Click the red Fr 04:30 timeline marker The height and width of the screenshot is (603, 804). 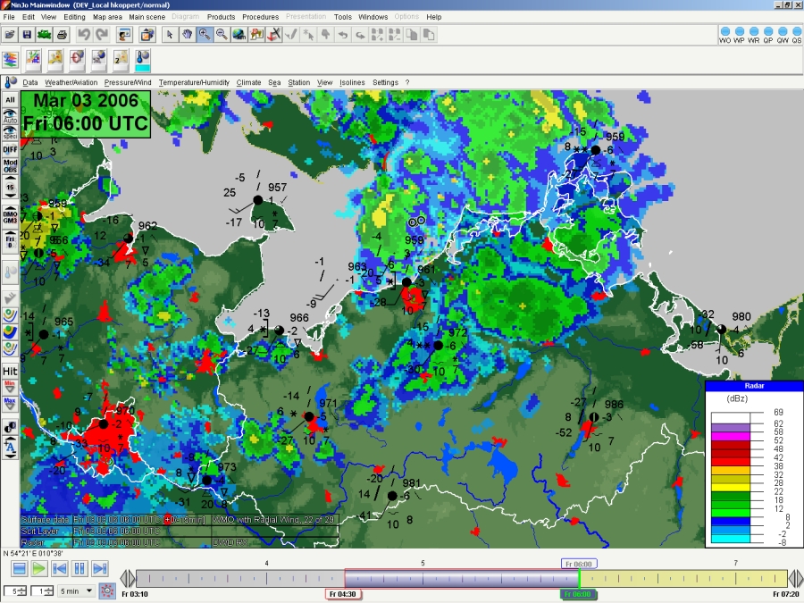pos(343,594)
